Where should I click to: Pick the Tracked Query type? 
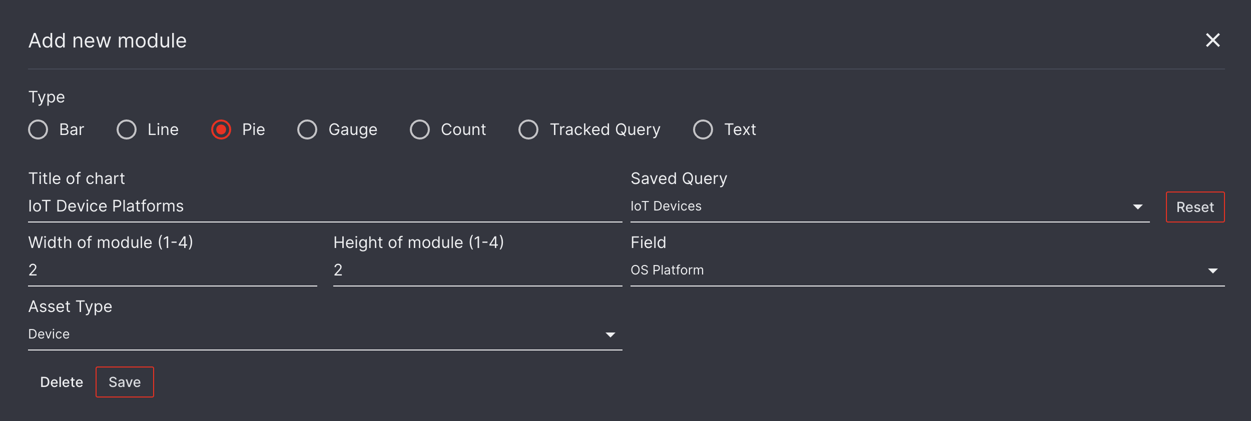528,129
